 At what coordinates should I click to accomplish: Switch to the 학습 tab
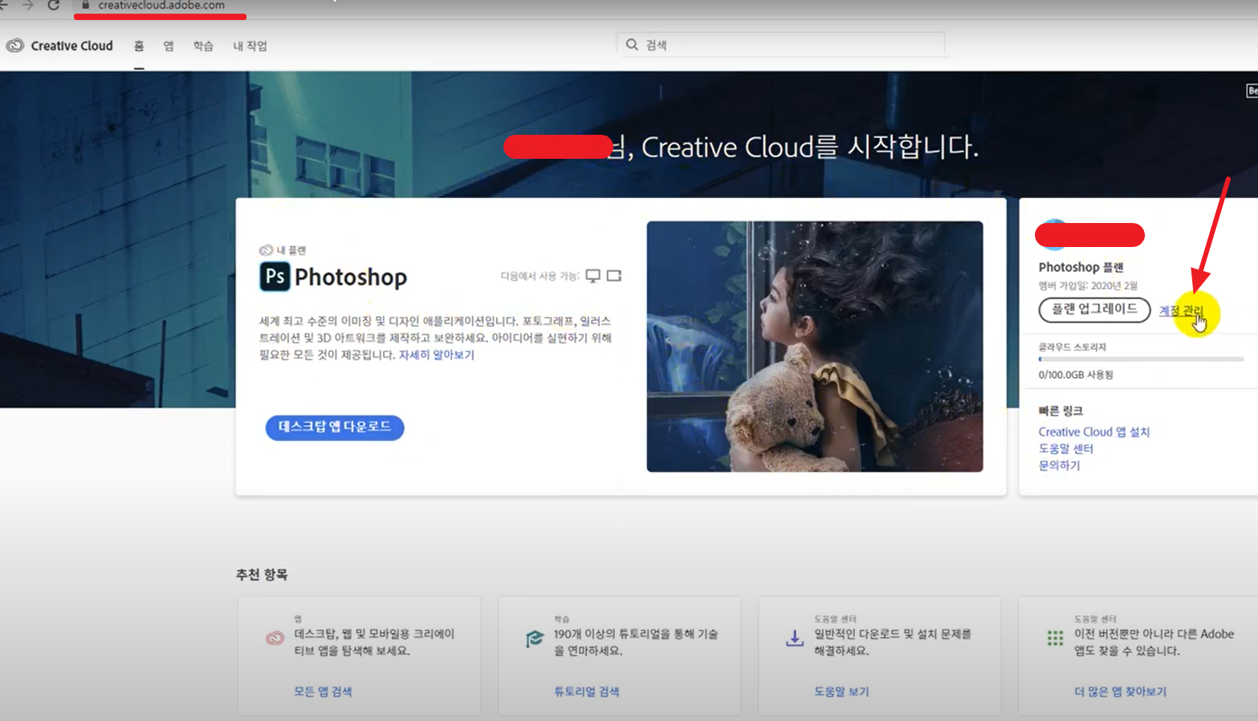tap(203, 46)
